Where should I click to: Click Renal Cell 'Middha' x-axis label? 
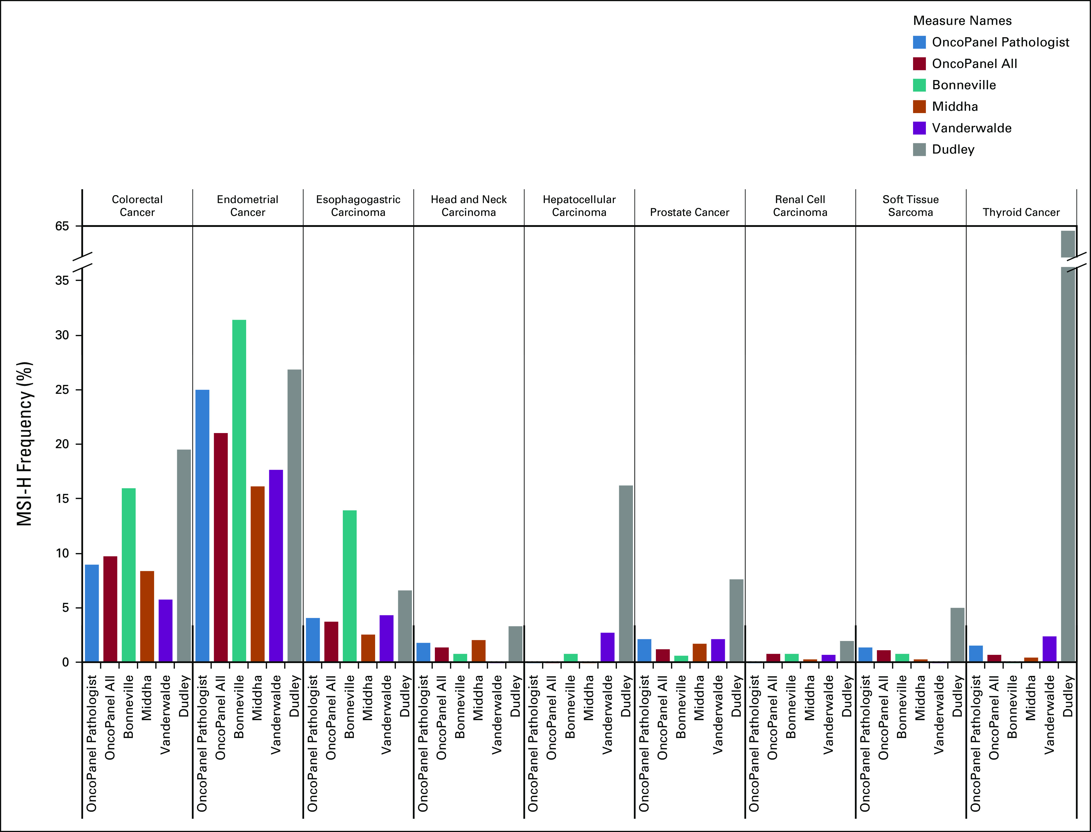[810, 698]
